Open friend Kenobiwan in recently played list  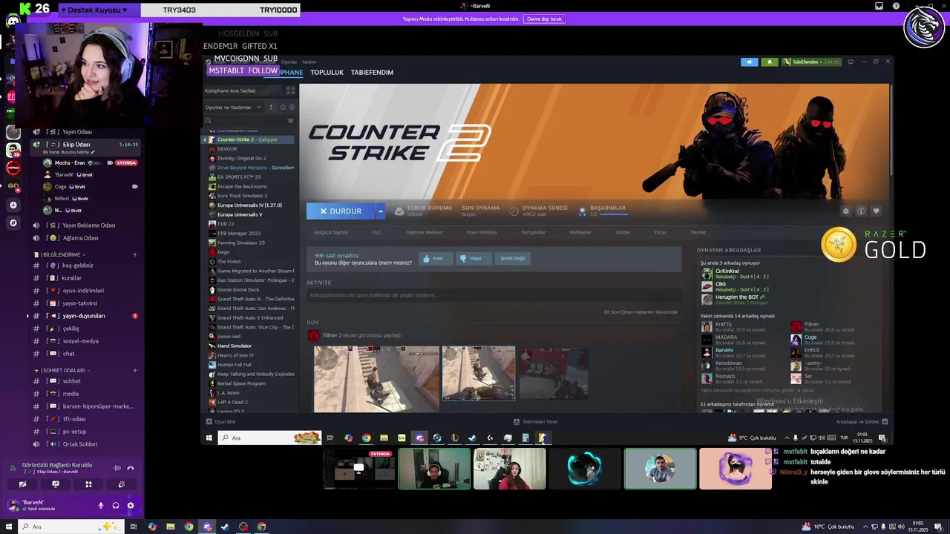(733, 366)
